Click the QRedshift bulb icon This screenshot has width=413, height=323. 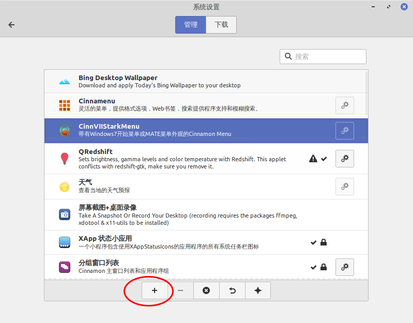coord(65,159)
